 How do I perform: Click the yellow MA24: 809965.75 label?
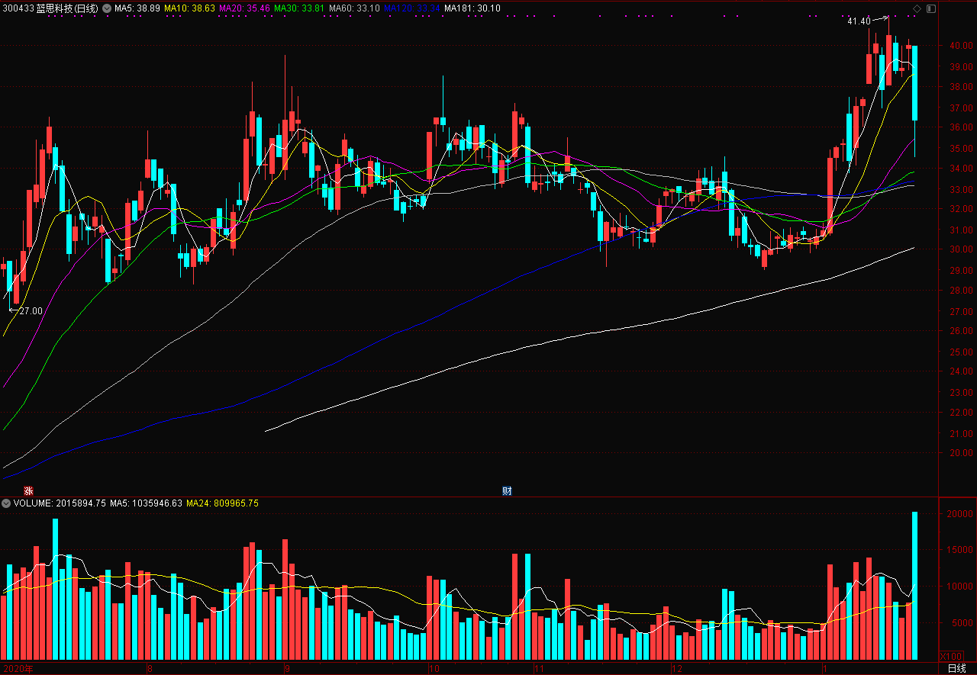click(222, 503)
